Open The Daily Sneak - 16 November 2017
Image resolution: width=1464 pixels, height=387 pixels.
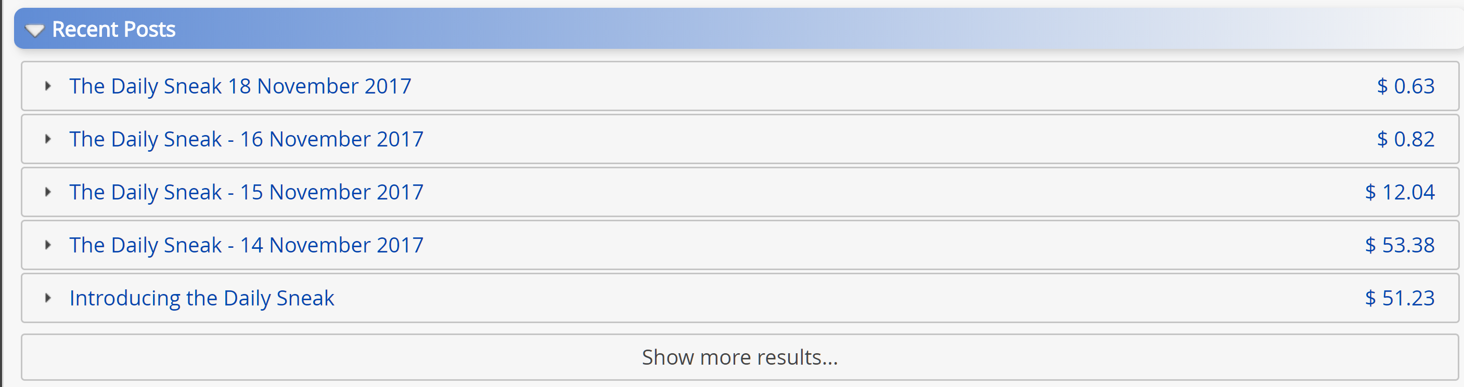pos(246,139)
